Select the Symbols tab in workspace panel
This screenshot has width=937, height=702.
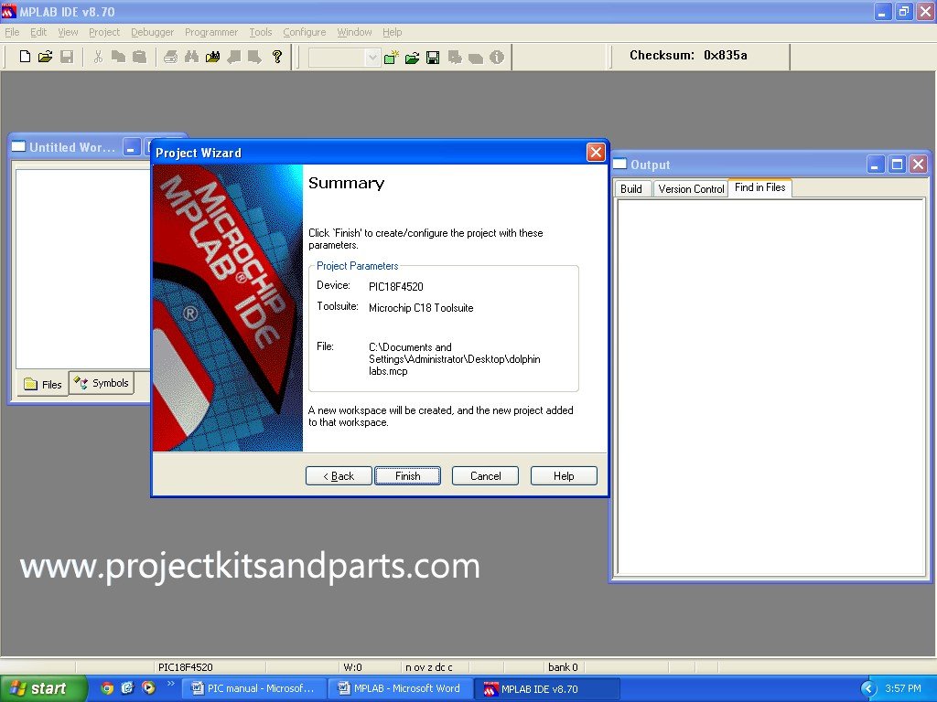click(x=102, y=384)
